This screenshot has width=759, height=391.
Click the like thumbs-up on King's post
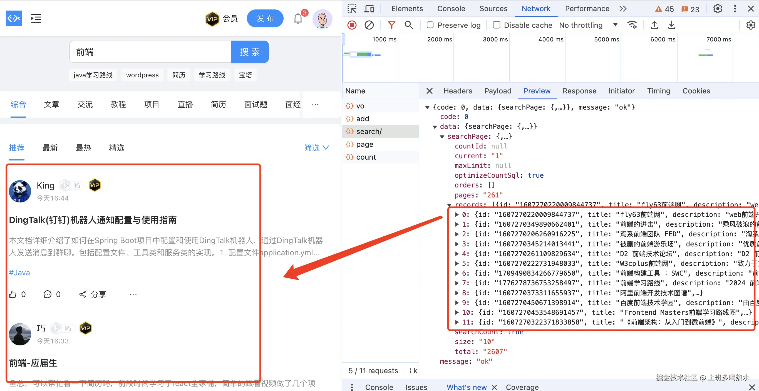[13, 294]
